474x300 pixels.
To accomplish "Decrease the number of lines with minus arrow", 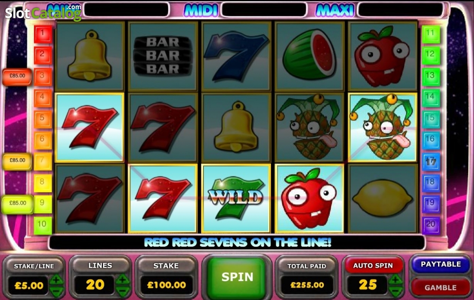I will (123, 291).
